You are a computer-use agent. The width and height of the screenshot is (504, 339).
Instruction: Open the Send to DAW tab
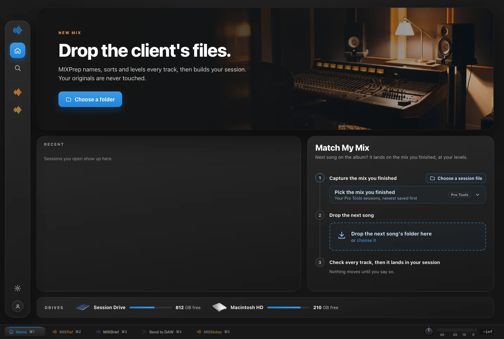[162, 332]
